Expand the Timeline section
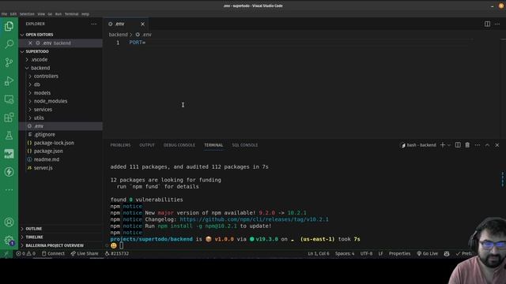This screenshot has width=506, height=284. pyautogui.click(x=34, y=237)
